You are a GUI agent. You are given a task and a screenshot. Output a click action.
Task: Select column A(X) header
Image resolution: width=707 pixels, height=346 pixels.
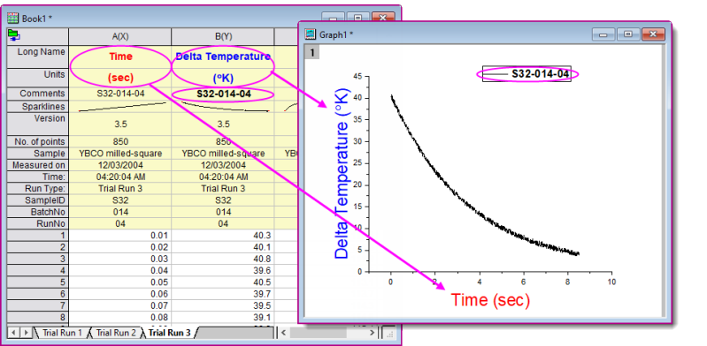click(120, 36)
